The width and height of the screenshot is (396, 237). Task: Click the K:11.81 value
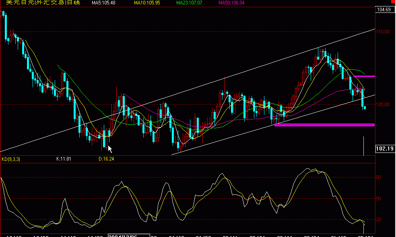(x=64, y=159)
